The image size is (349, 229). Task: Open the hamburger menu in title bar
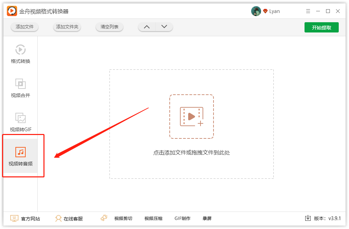[x=308, y=11]
